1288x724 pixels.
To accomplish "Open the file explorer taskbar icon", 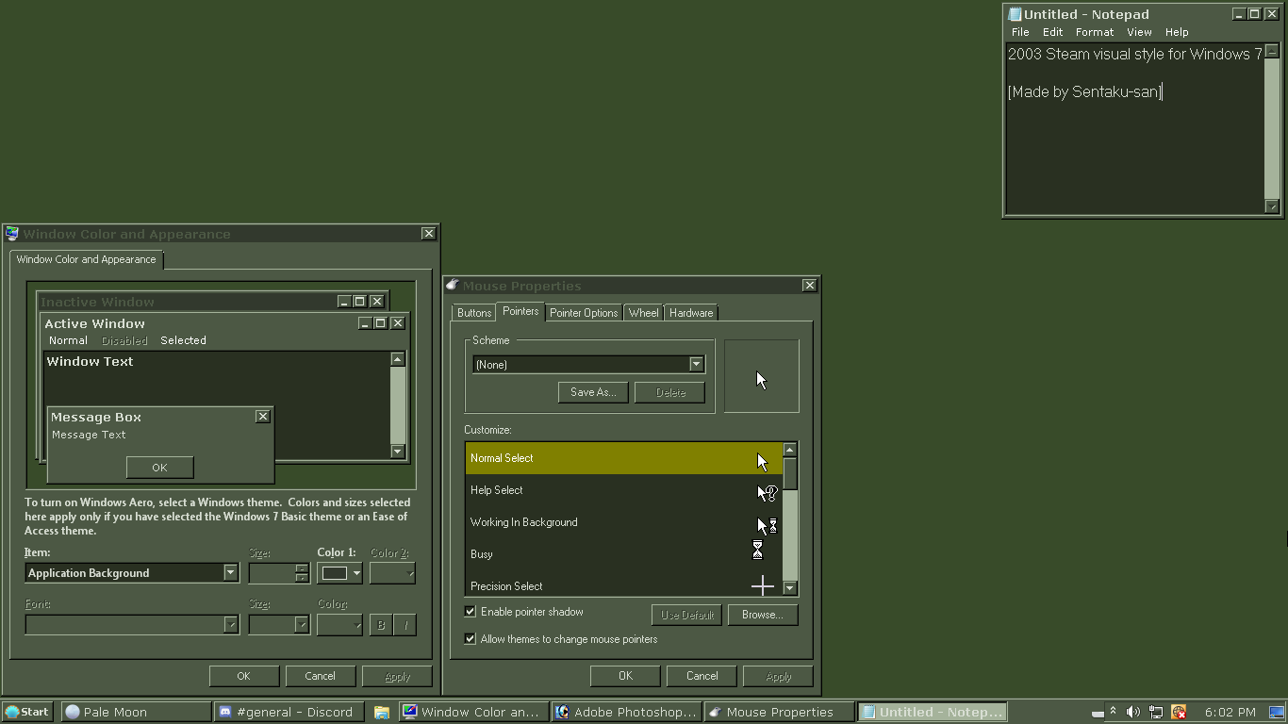I will [x=382, y=712].
